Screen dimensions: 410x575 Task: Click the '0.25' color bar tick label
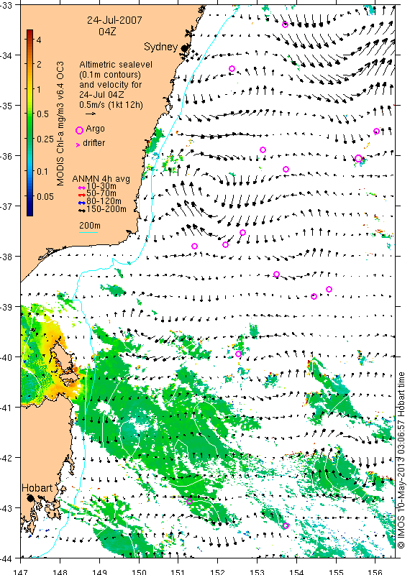point(45,139)
